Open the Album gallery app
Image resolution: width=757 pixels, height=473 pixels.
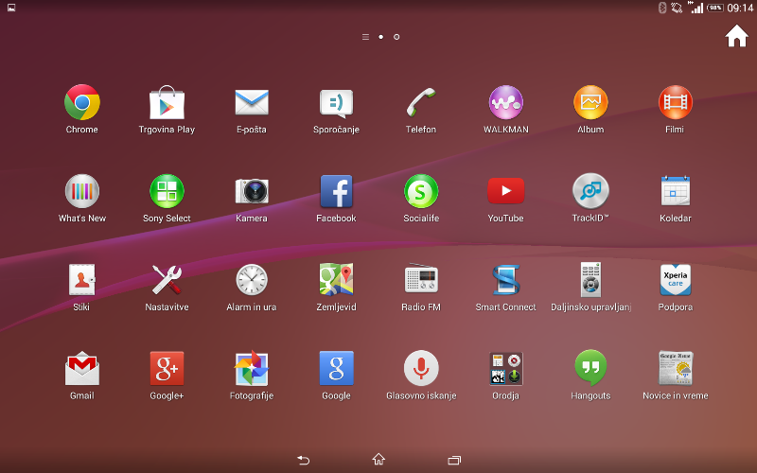pos(590,102)
